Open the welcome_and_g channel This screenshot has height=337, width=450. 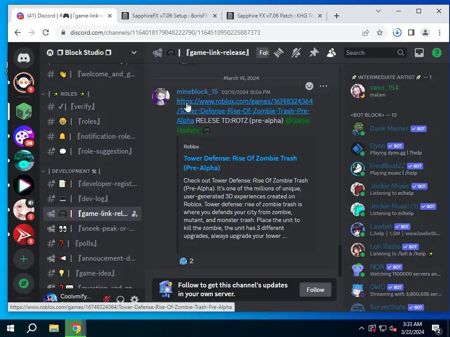(x=92, y=74)
